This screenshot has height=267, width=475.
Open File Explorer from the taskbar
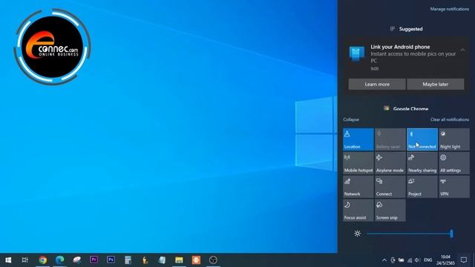tap(179, 260)
